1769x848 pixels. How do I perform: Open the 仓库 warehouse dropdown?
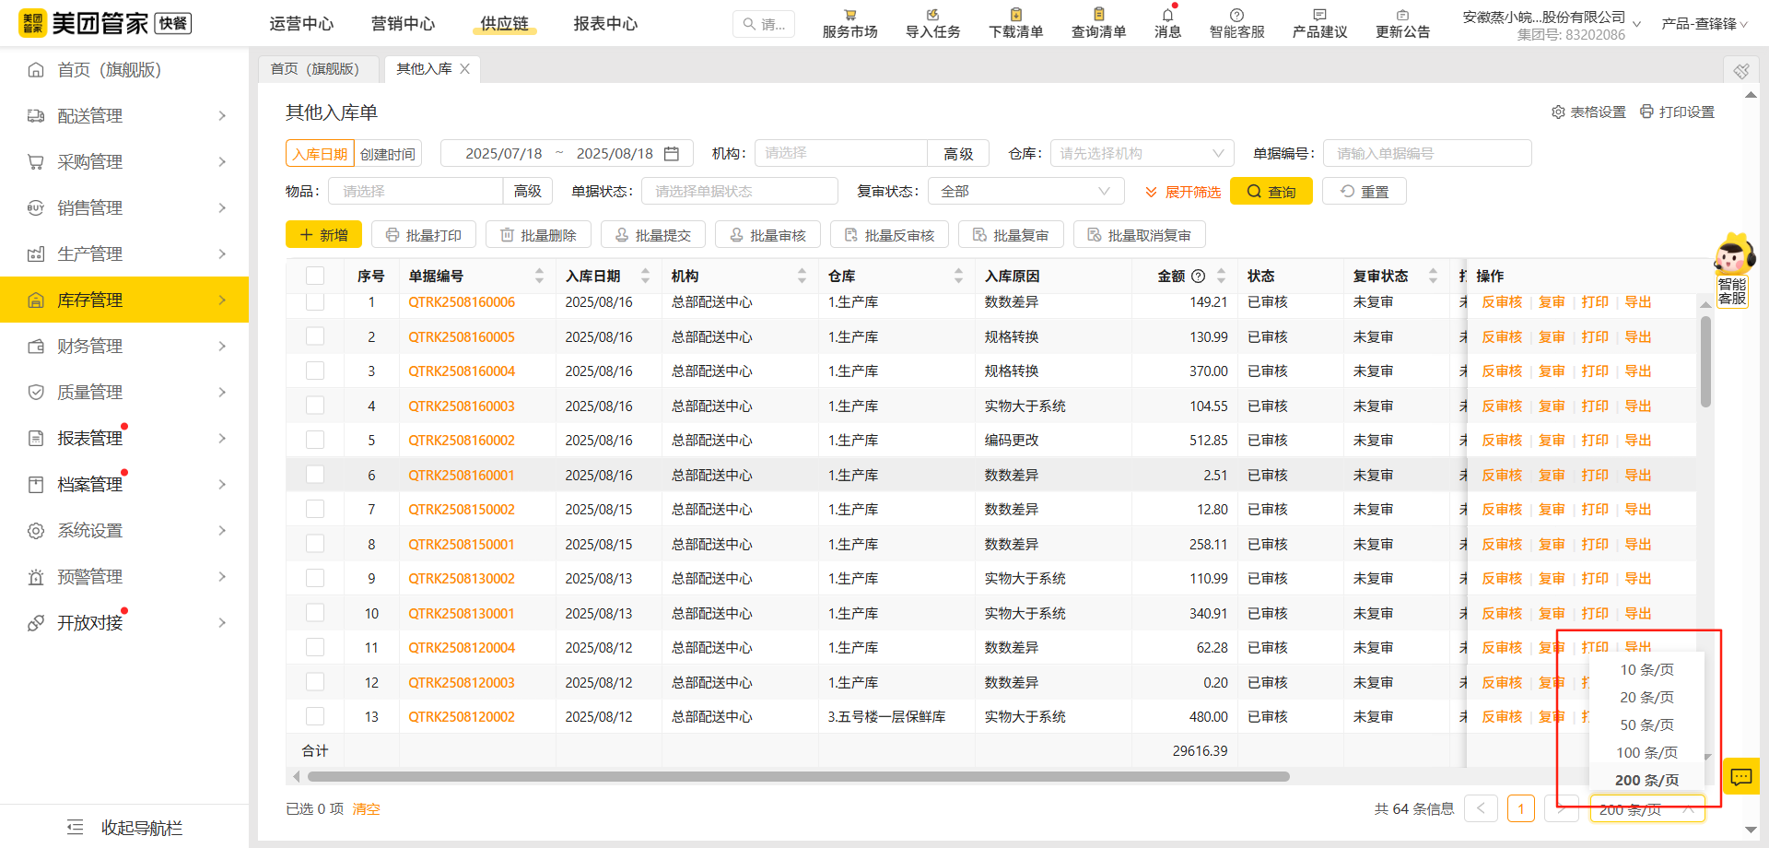point(1141,153)
